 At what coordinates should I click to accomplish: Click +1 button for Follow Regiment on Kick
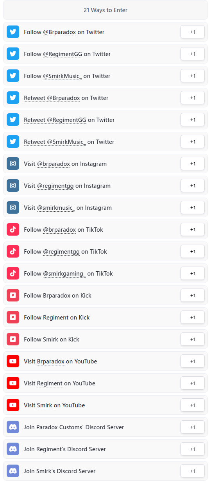[193, 318]
